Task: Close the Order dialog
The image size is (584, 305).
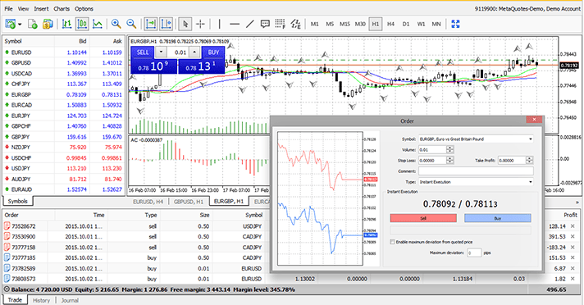Action: (534, 119)
